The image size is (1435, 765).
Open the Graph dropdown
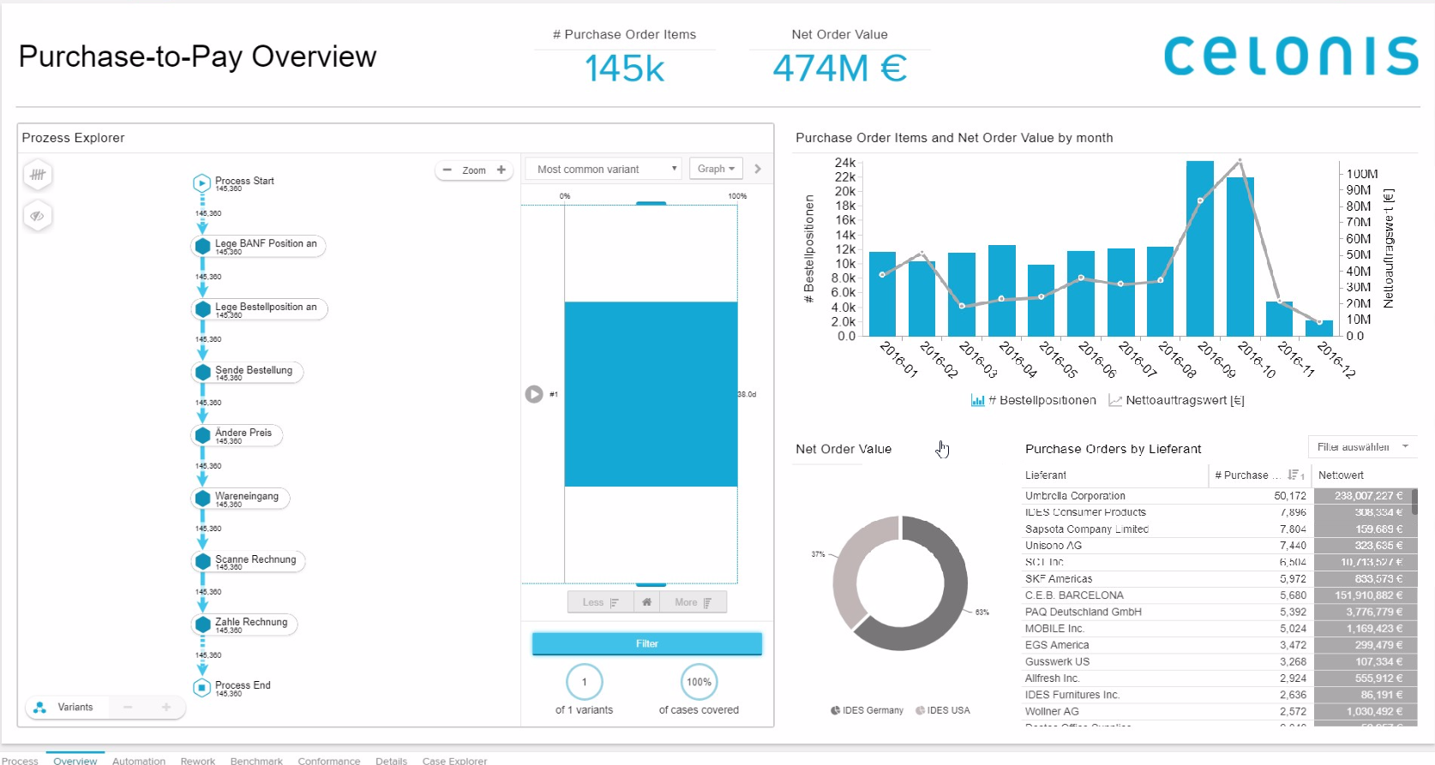[716, 169]
